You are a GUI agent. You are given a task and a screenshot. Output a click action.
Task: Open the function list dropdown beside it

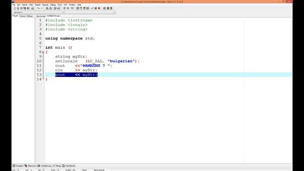coord(114,12)
